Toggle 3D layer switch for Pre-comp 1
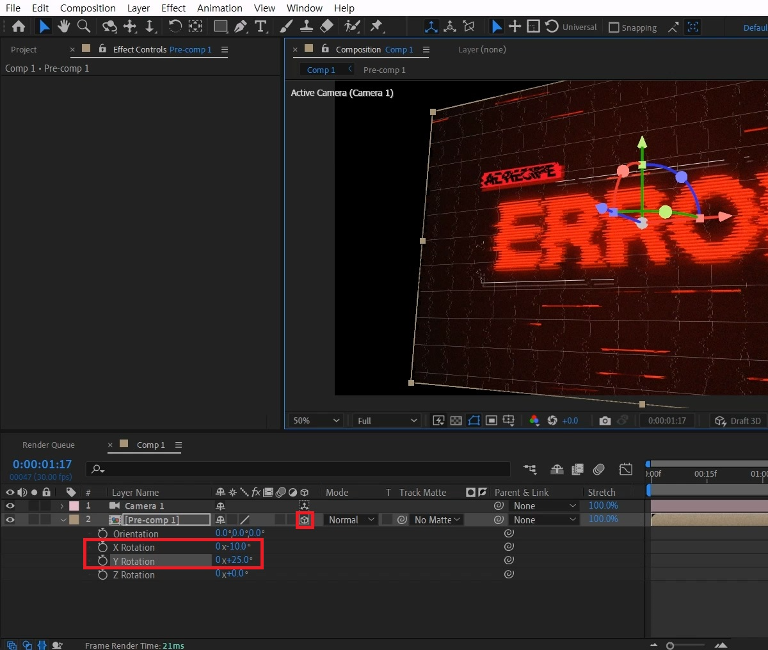Viewport: 768px width, 650px height. [305, 520]
